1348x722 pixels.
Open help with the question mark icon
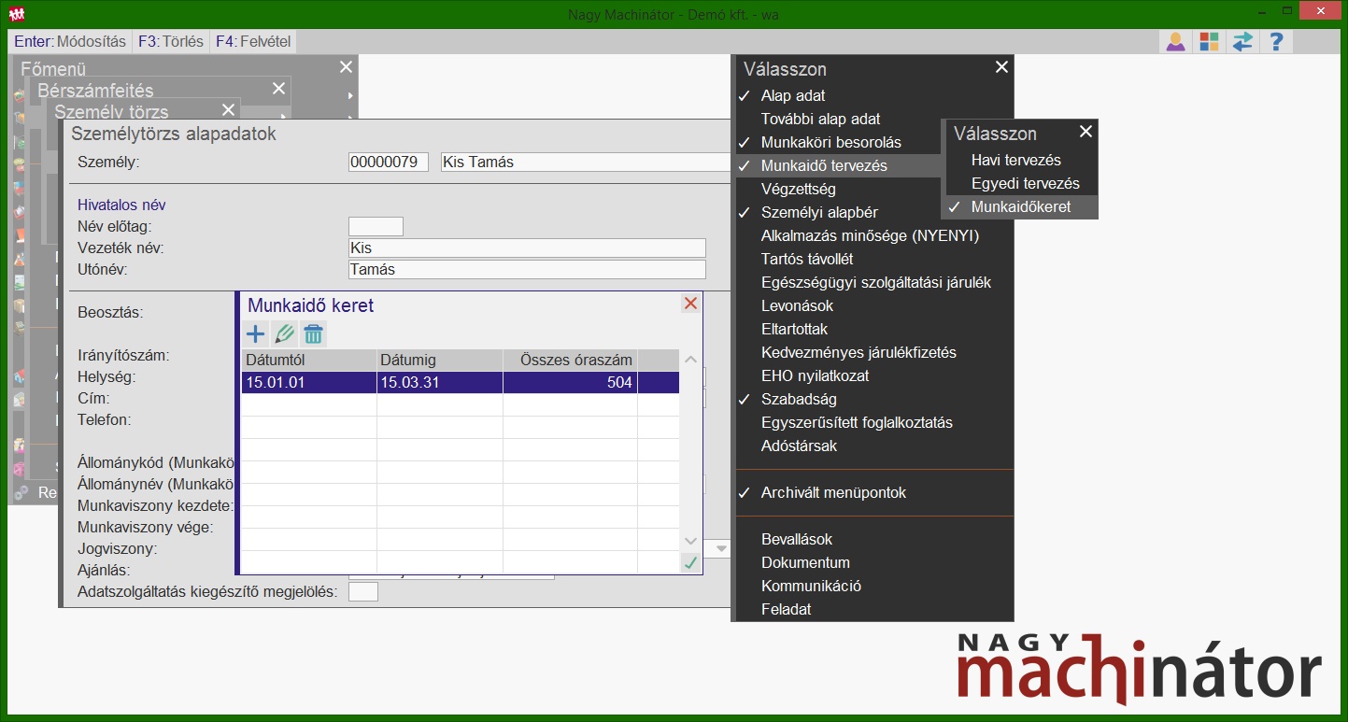1276,41
